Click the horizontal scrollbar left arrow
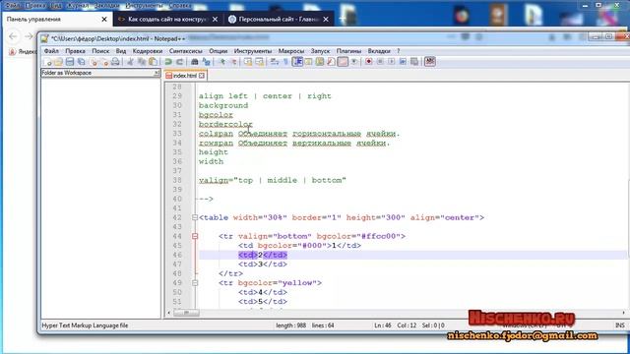The width and height of the screenshot is (630, 354). 168,313
